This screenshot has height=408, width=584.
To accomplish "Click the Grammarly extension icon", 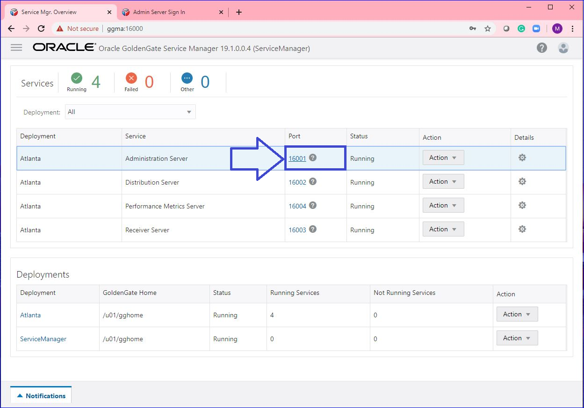I will coord(521,29).
